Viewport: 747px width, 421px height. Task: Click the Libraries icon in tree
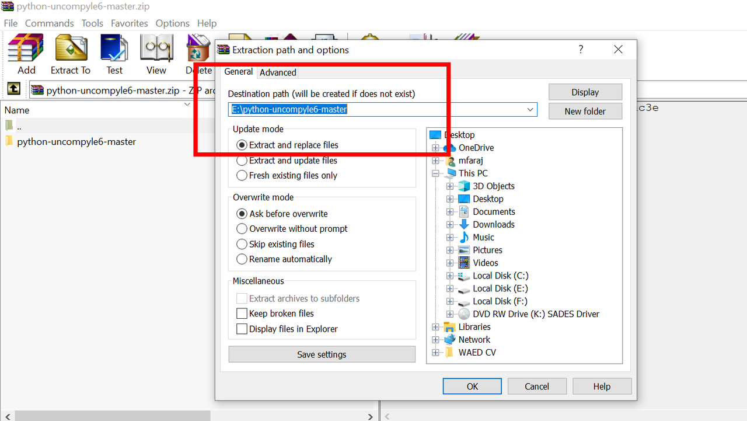[x=449, y=327]
